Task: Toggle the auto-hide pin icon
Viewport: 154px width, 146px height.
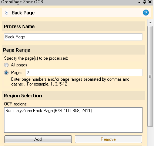Action: point(145,2)
